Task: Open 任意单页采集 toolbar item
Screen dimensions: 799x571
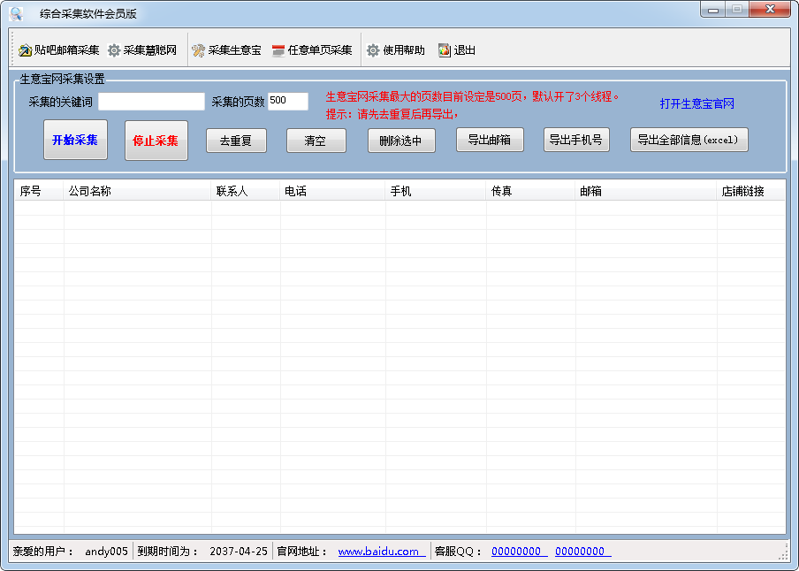Action: click(x=312, y=50)
